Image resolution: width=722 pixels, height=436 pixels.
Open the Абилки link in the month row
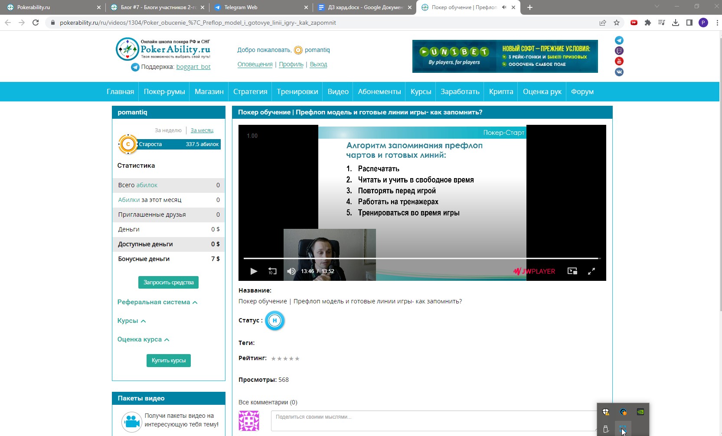tap(129, 200)
